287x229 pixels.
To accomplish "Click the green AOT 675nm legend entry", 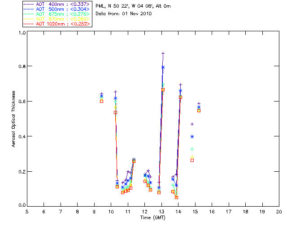I will [57, 14].
